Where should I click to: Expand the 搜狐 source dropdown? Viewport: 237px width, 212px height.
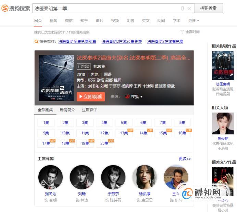134,96
